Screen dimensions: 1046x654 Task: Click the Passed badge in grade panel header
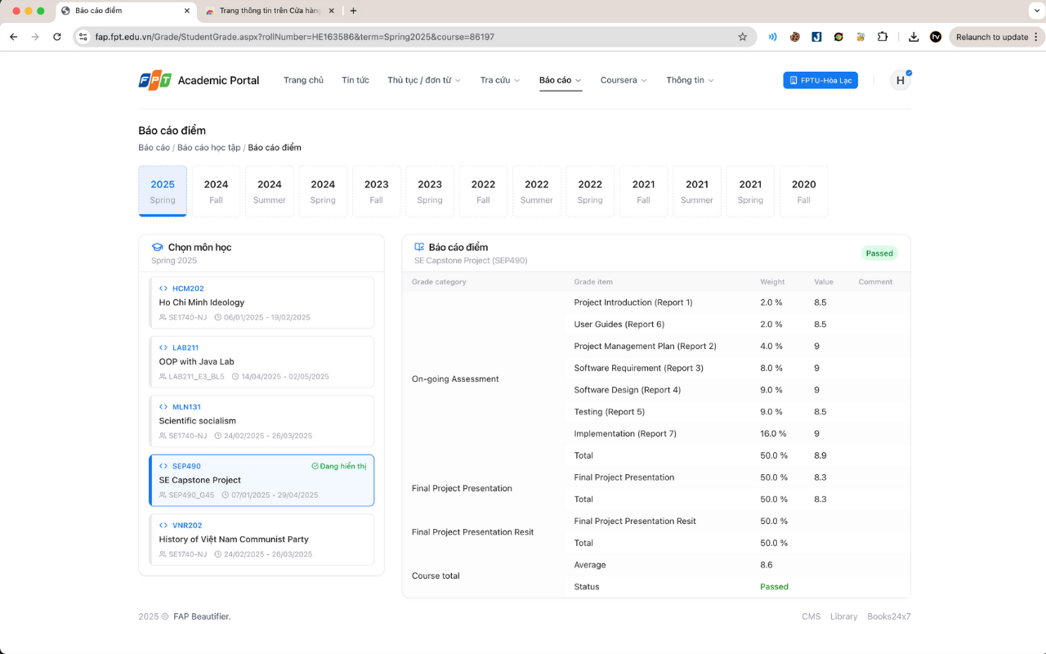[879, 253]
